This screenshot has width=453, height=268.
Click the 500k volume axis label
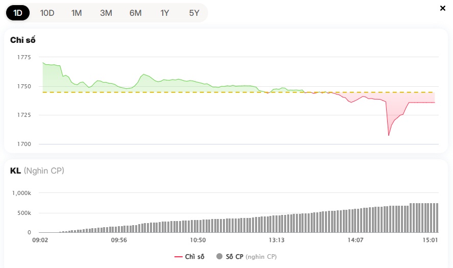[x=24, y=213]
